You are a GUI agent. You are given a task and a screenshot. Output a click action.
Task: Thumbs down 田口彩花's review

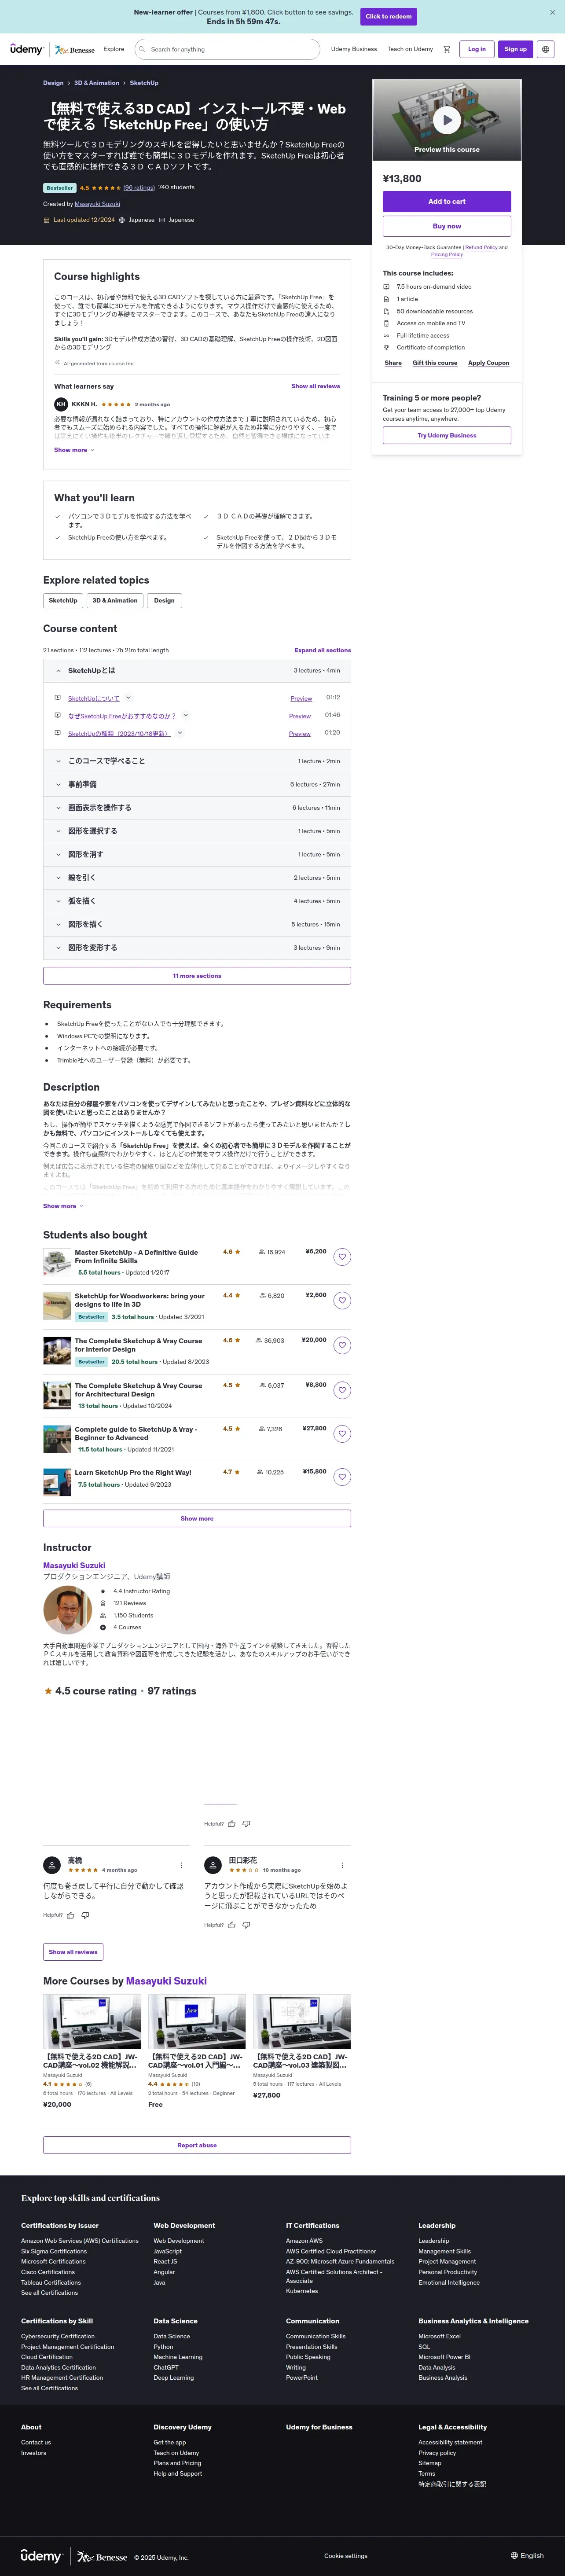[x=246, y=1925]
